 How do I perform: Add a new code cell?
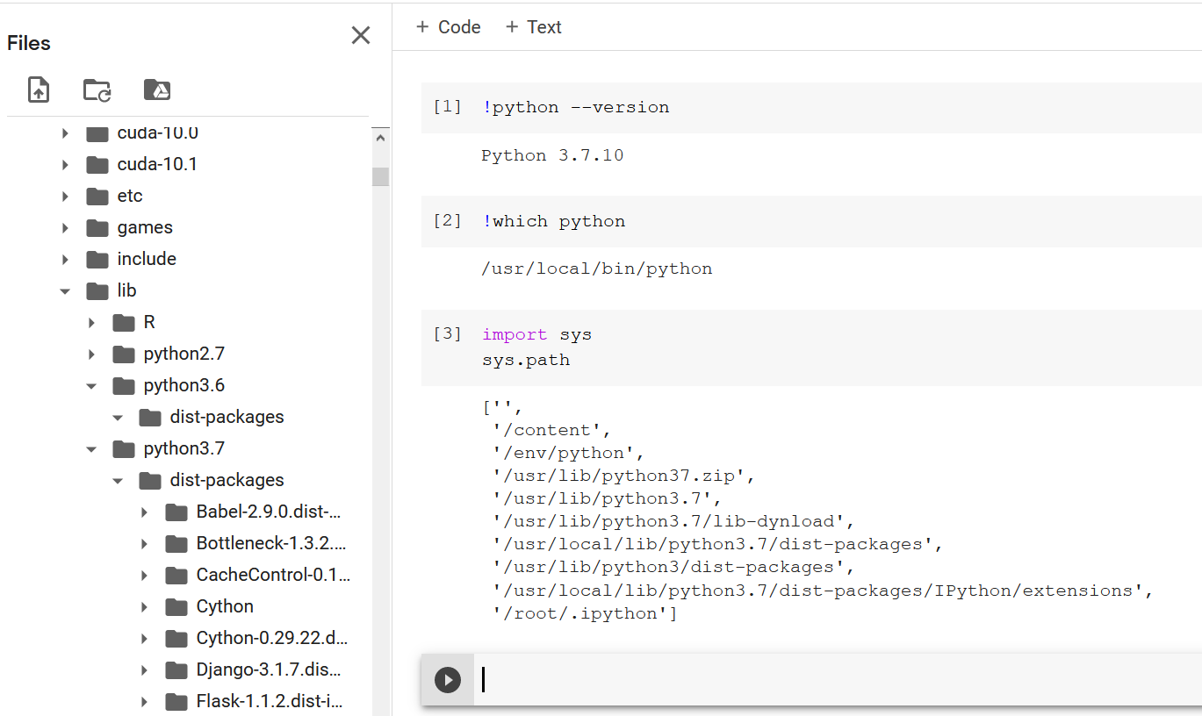point(449,27)
